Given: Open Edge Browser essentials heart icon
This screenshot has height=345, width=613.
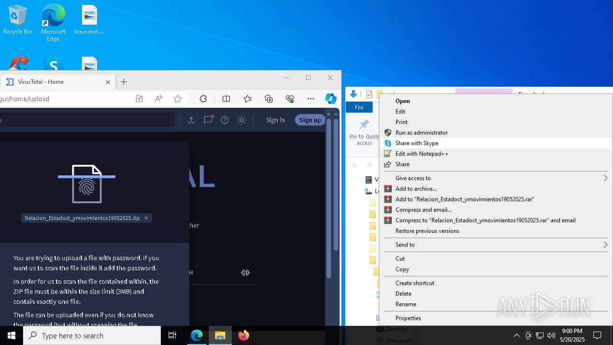Looking at the screenshot, I should pyautogui.click(x=290, y=99).
